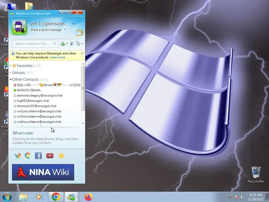
Task: Click the network tray icon
Action: [x=230, y=197]
